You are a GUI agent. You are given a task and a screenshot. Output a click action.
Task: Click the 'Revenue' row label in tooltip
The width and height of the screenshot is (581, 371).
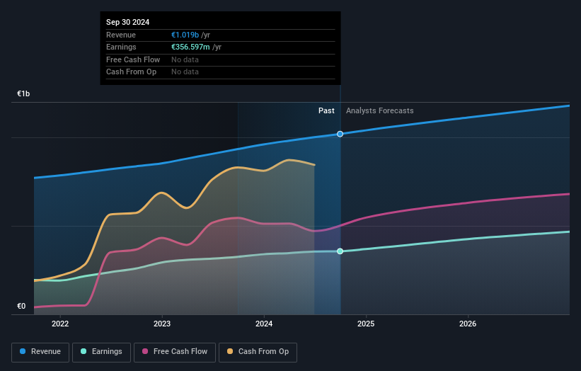click(x=121, y=35)
